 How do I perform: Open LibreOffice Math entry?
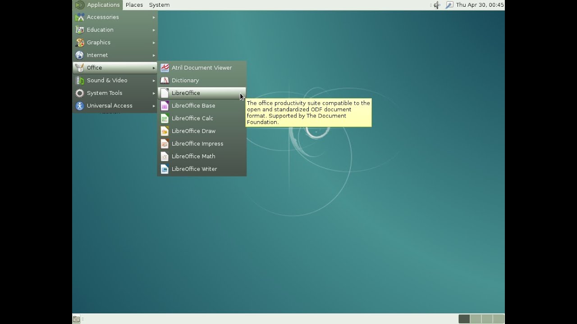pos(201,156)
